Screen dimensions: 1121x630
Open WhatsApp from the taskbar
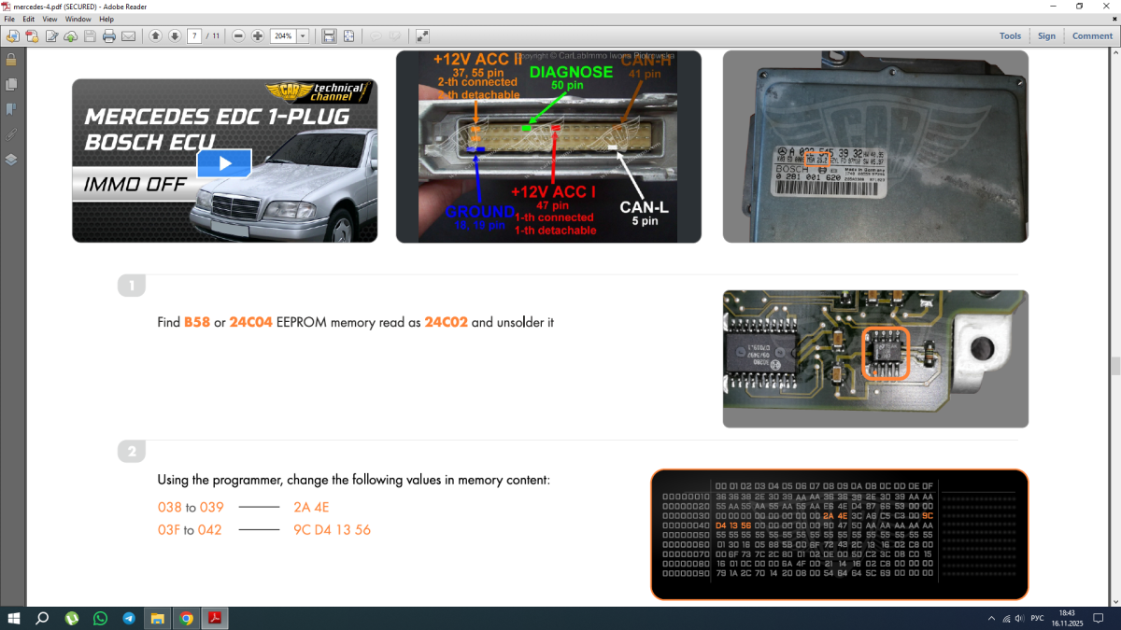100,618
